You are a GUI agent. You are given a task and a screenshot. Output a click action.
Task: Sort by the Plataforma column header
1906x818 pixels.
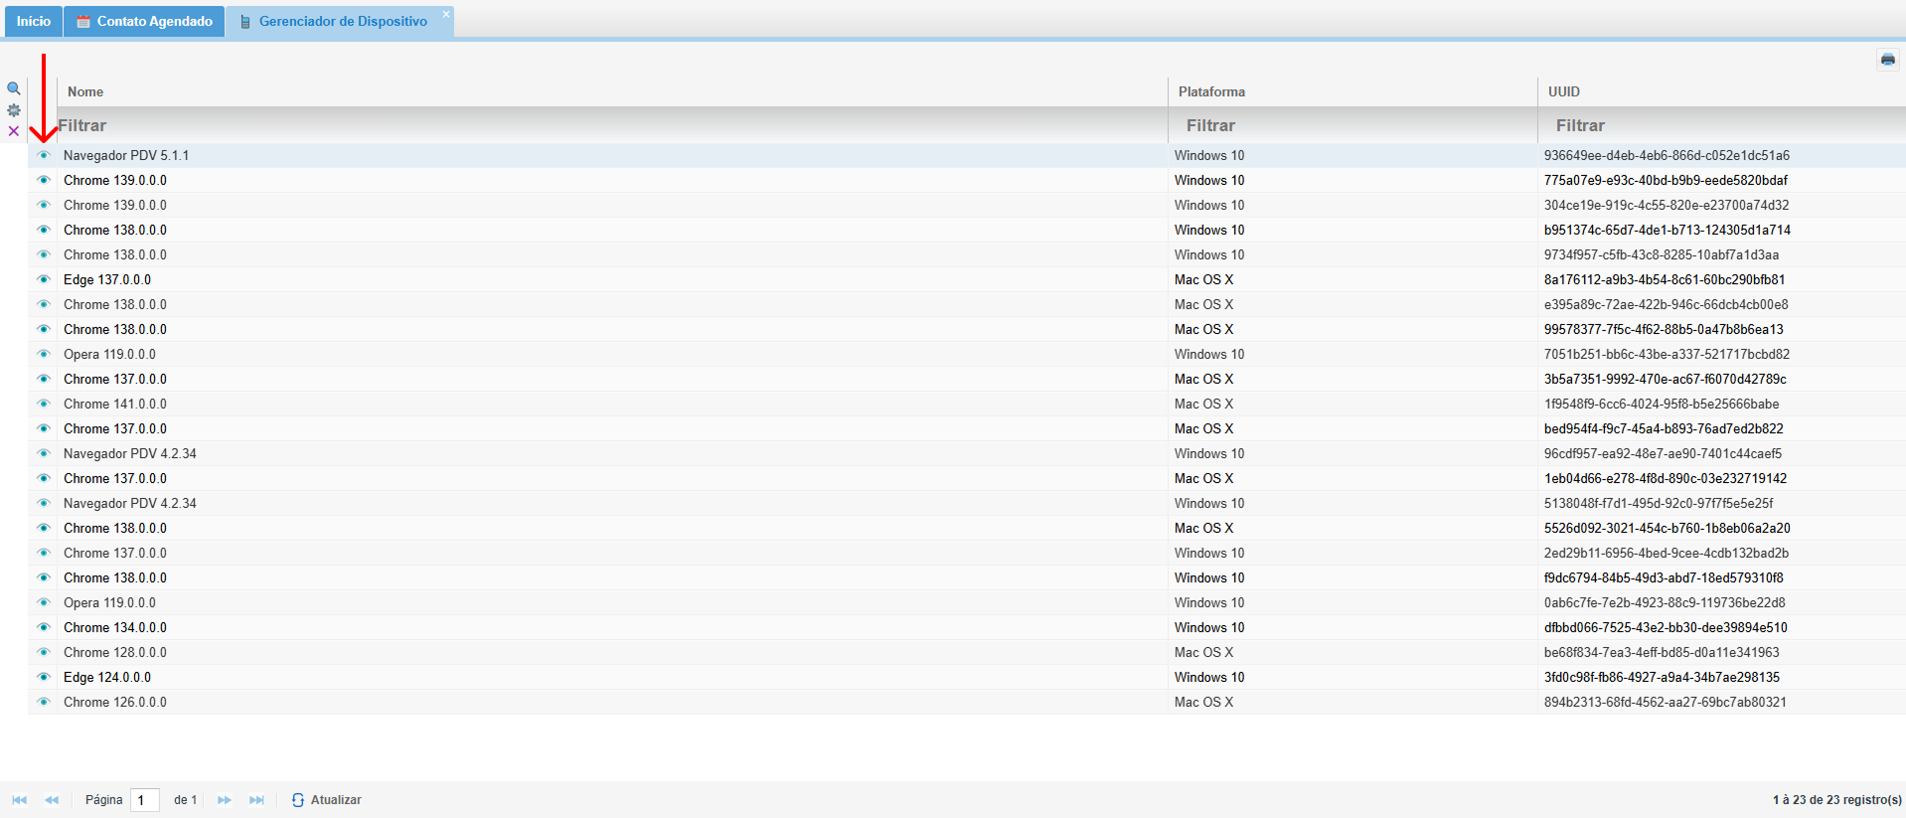[x=1211, y=91]
